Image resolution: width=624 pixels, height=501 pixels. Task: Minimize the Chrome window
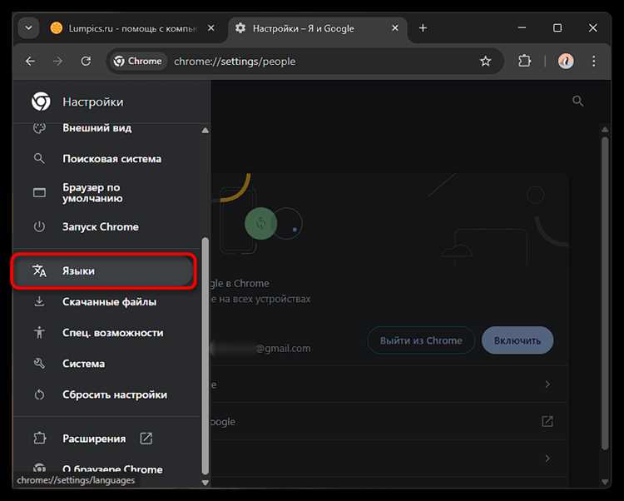click(x=522, y=27)
